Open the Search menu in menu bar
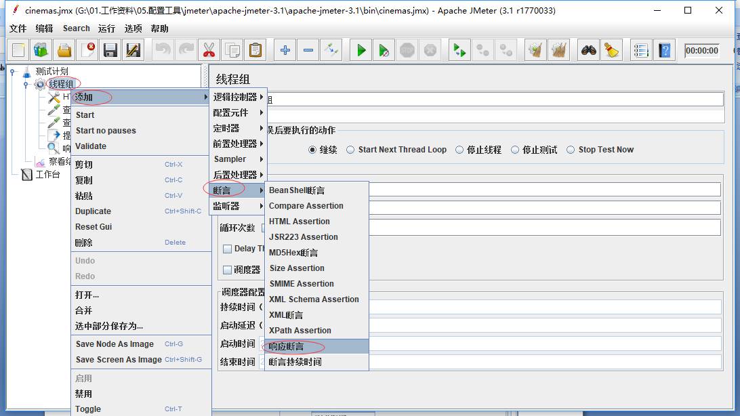Viewport: 740px width, 416px height. click(77, 28)
